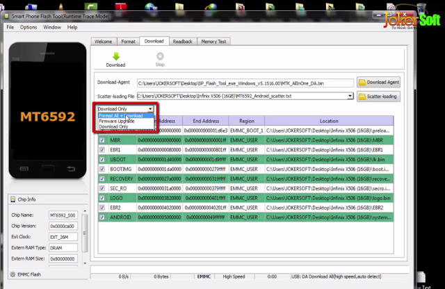This screenshot has width=445, height=289.
Task: Toggle the LOGO partition checkbox
Action: 102,198
